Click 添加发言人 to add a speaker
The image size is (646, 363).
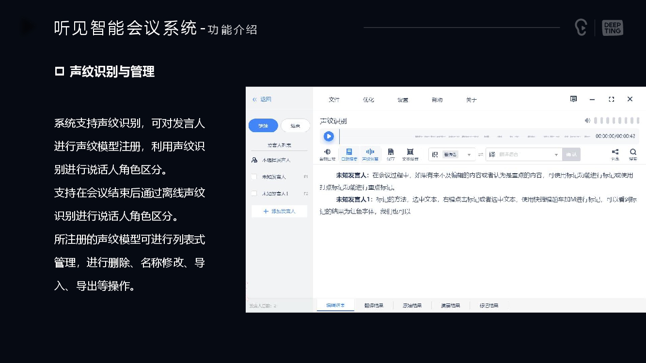(279, 212)
